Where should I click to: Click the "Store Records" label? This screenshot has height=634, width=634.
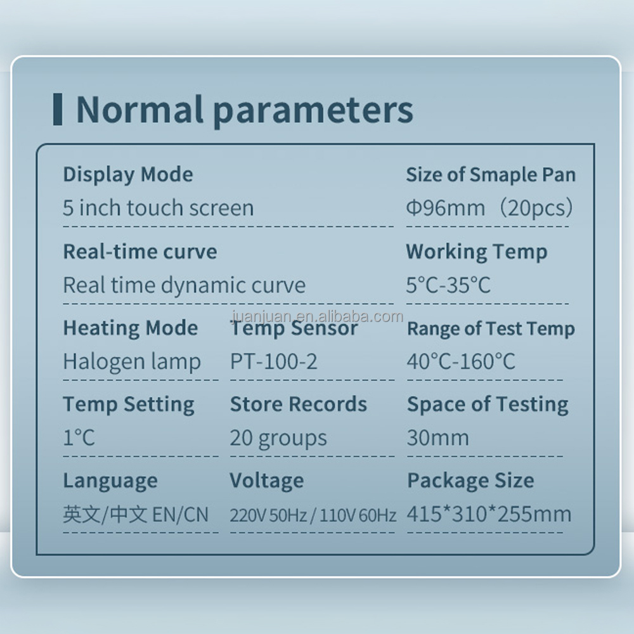coord(298,404)
